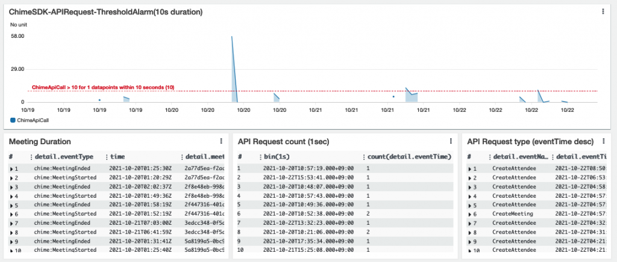
Task: Click count(detail.eventTime) column menu dots
Action: click(363, 157)
